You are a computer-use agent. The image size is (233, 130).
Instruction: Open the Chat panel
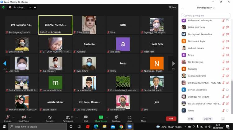85,117
